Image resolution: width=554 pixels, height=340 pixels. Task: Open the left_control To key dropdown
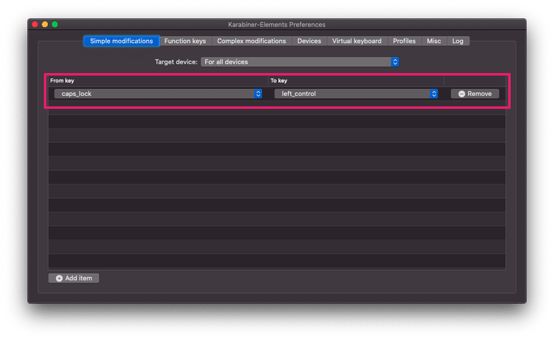[x=356, y=94]
